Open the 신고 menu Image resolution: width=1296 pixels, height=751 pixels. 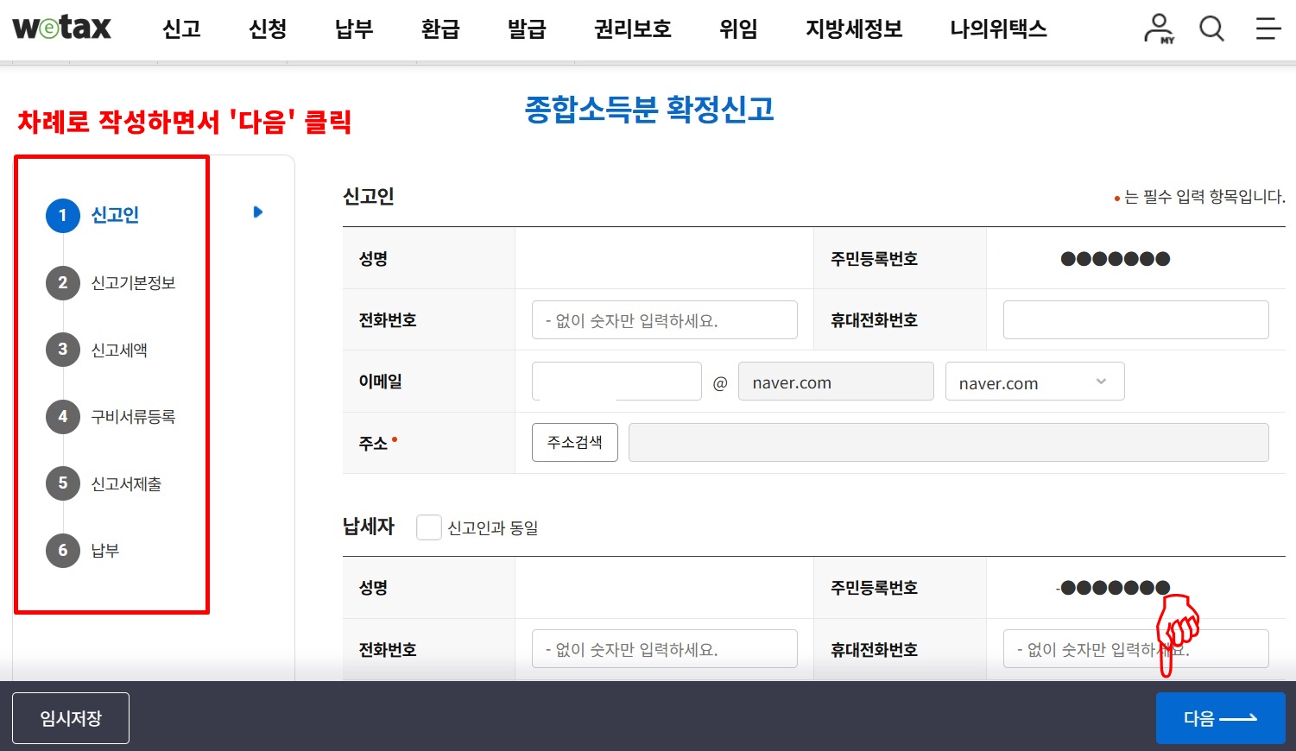click(x=181, y=28)
